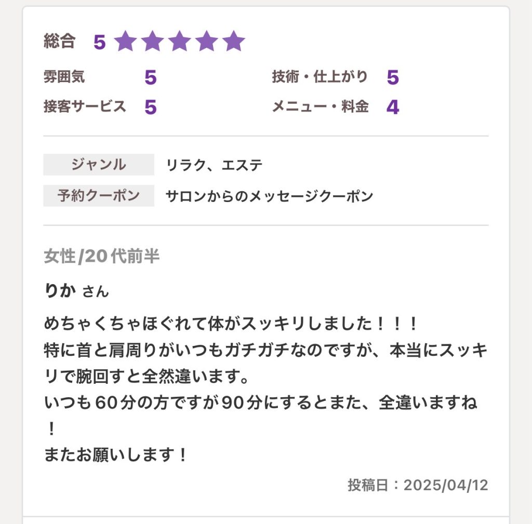This screenshot has width=532, height=524.
Task: Select the 接客サービス rating score
Action: click(150, 107)
